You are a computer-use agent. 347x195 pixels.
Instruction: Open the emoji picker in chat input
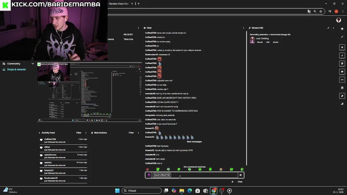pyautogui.click(x=240, y=175)
